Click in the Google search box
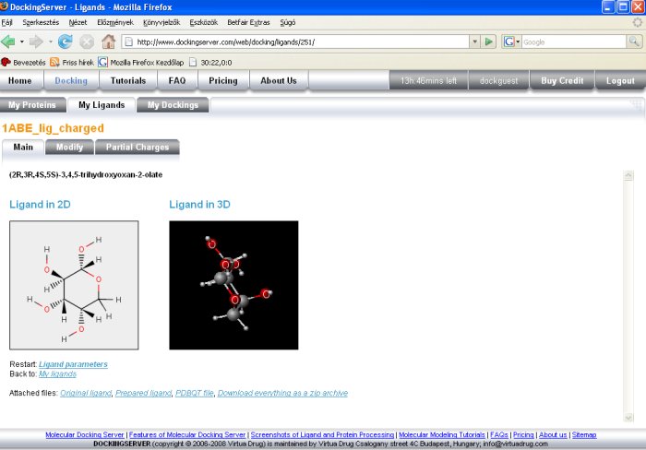The height and width of the screenshot is (450, 646). click(574, 41)
